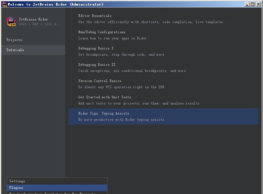Open Get Started with Unit Tests tutorial
The image size is (263, 194).
tap(163, 100)
